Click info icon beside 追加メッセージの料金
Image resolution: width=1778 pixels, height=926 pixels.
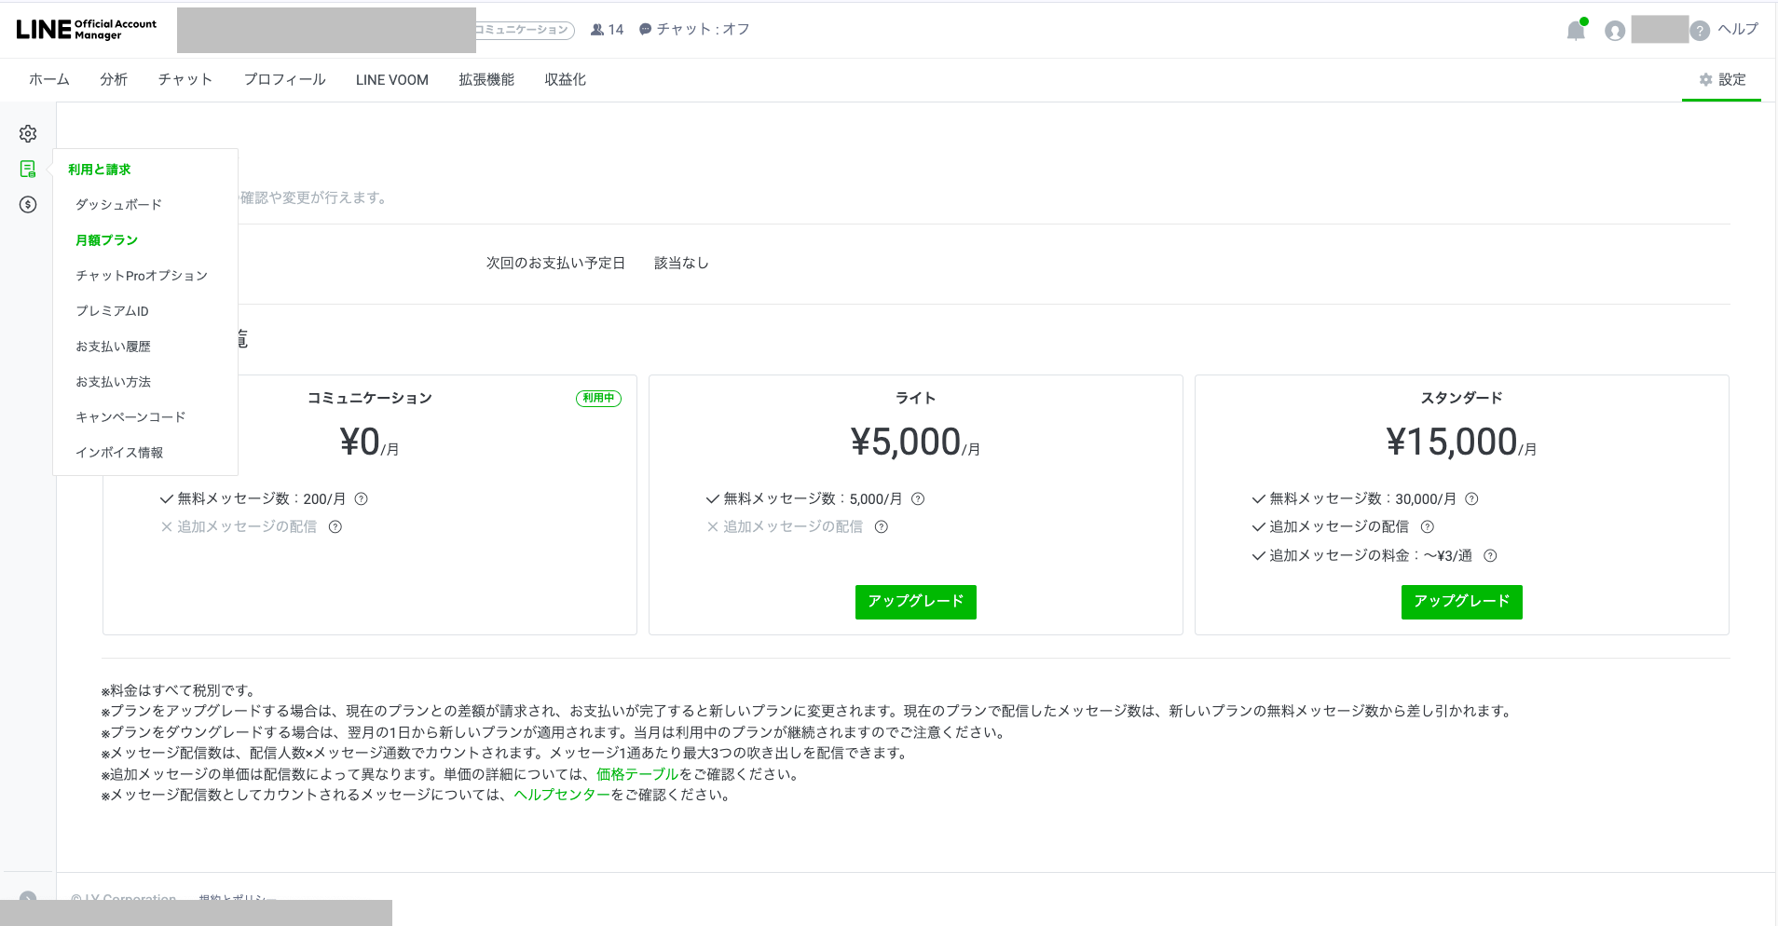tap(1490, 555)
